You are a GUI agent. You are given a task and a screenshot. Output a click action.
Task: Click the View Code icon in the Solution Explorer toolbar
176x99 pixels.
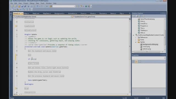144,16
